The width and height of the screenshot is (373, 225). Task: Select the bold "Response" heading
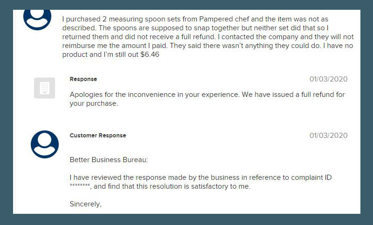[x=83, y=79]
